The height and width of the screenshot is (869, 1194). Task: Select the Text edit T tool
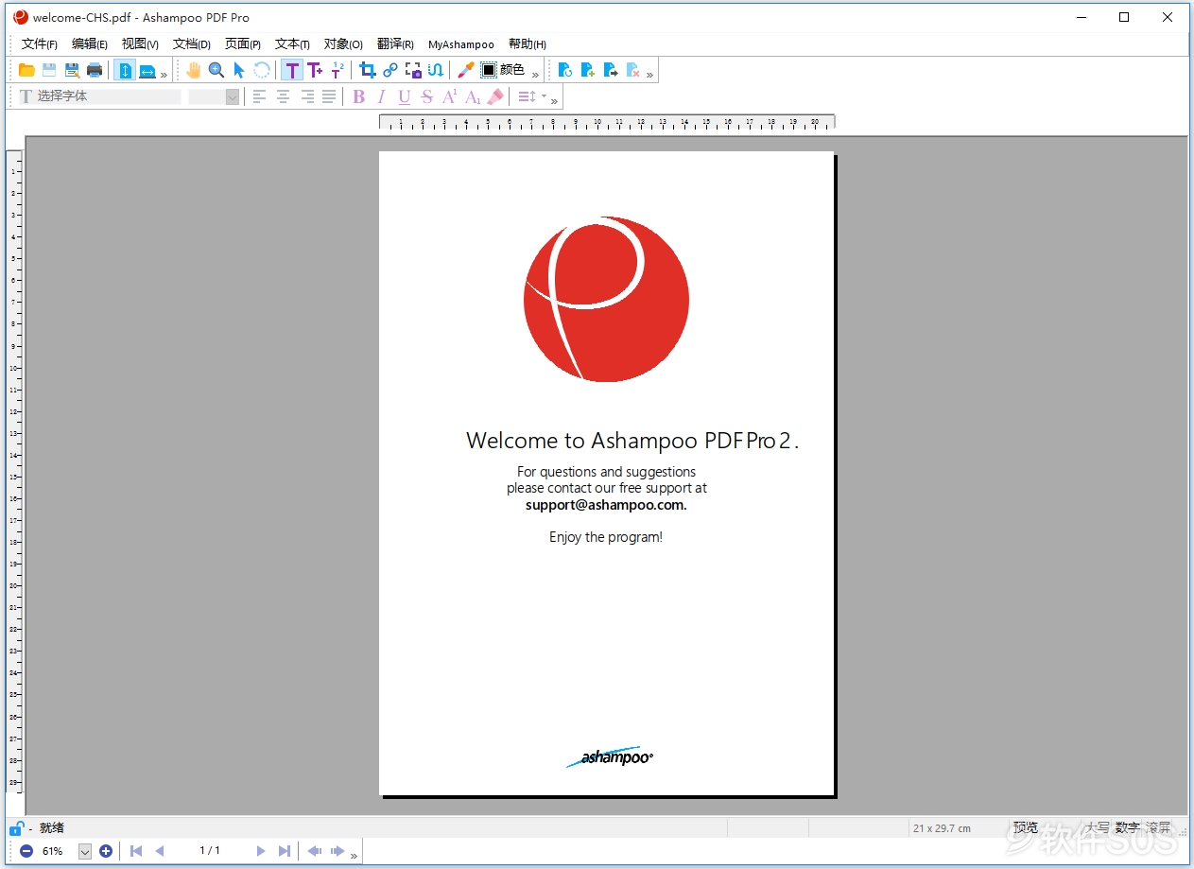coord(292,70)
